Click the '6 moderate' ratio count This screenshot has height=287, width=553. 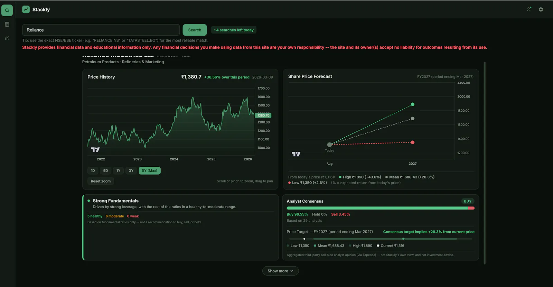pos(115,216)
